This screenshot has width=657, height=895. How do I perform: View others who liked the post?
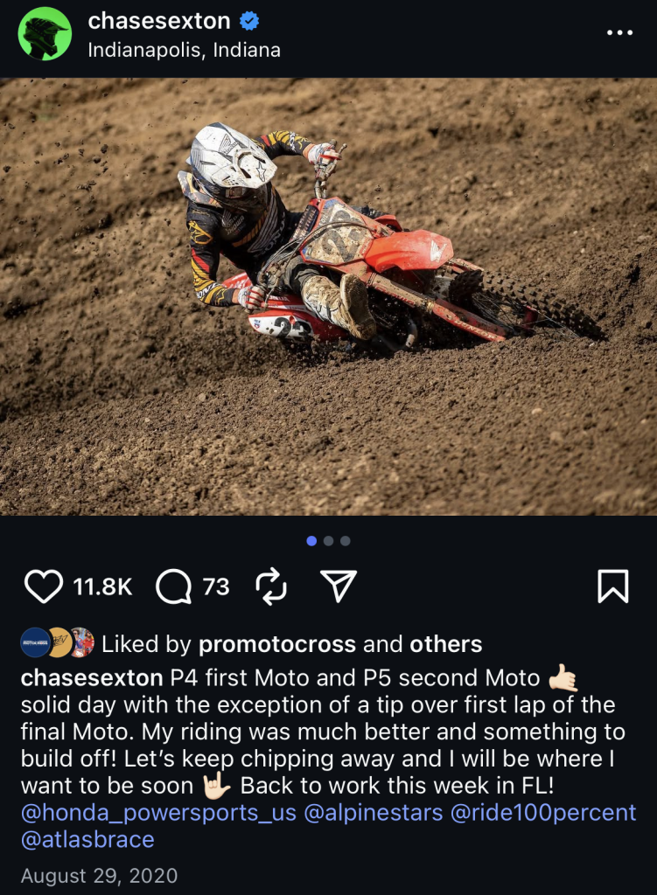click(445, 644)
